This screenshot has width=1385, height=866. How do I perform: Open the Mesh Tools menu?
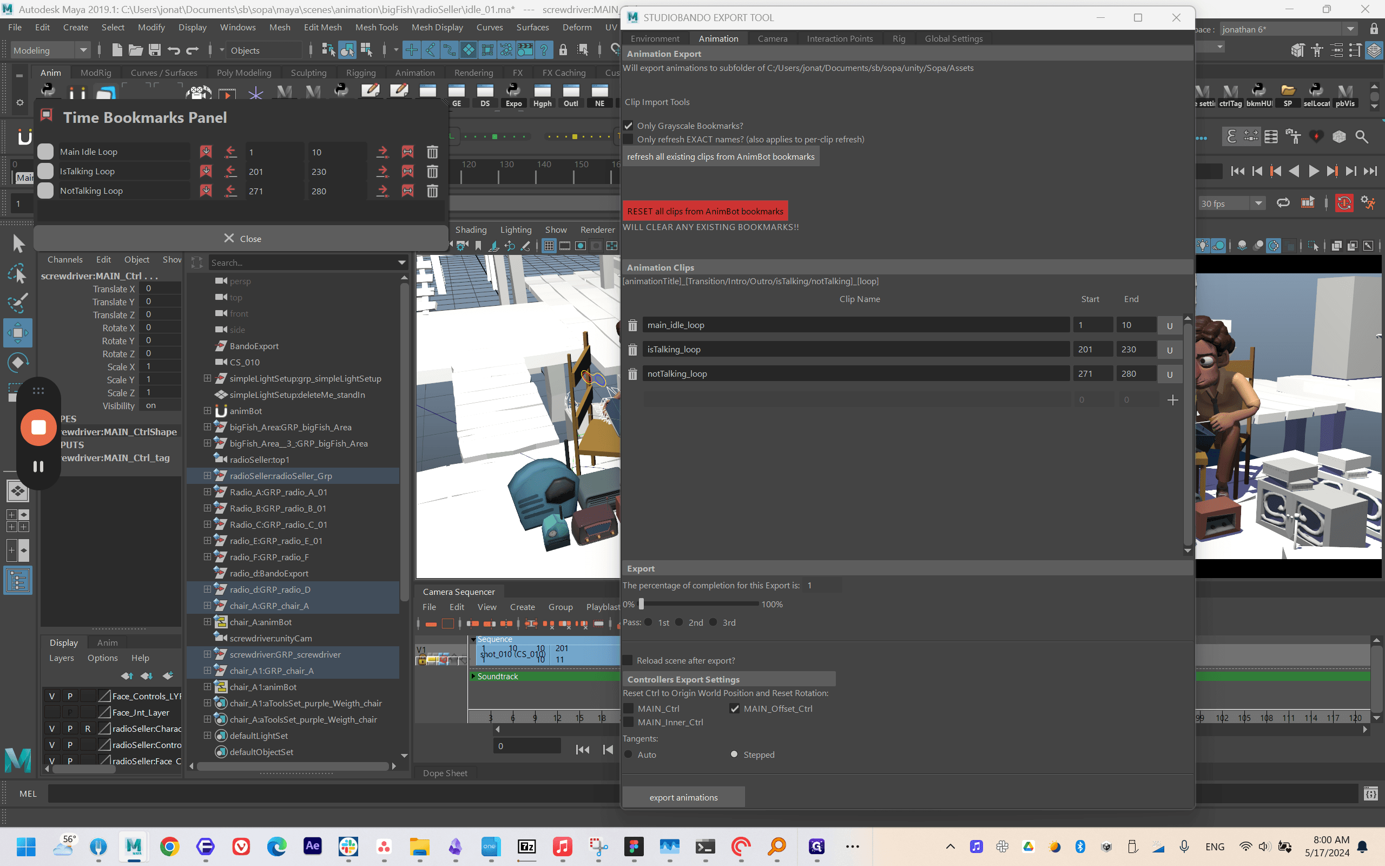click(x=376, y=27)
